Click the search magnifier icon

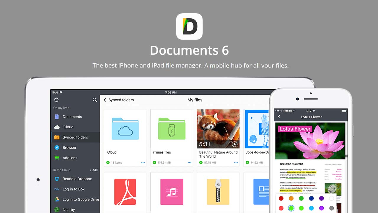pyautogui.click(x=95, y=100)
